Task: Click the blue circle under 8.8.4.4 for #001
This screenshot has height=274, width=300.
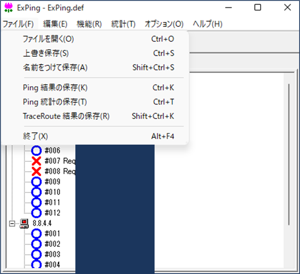Action: click(x=36, y=233)
